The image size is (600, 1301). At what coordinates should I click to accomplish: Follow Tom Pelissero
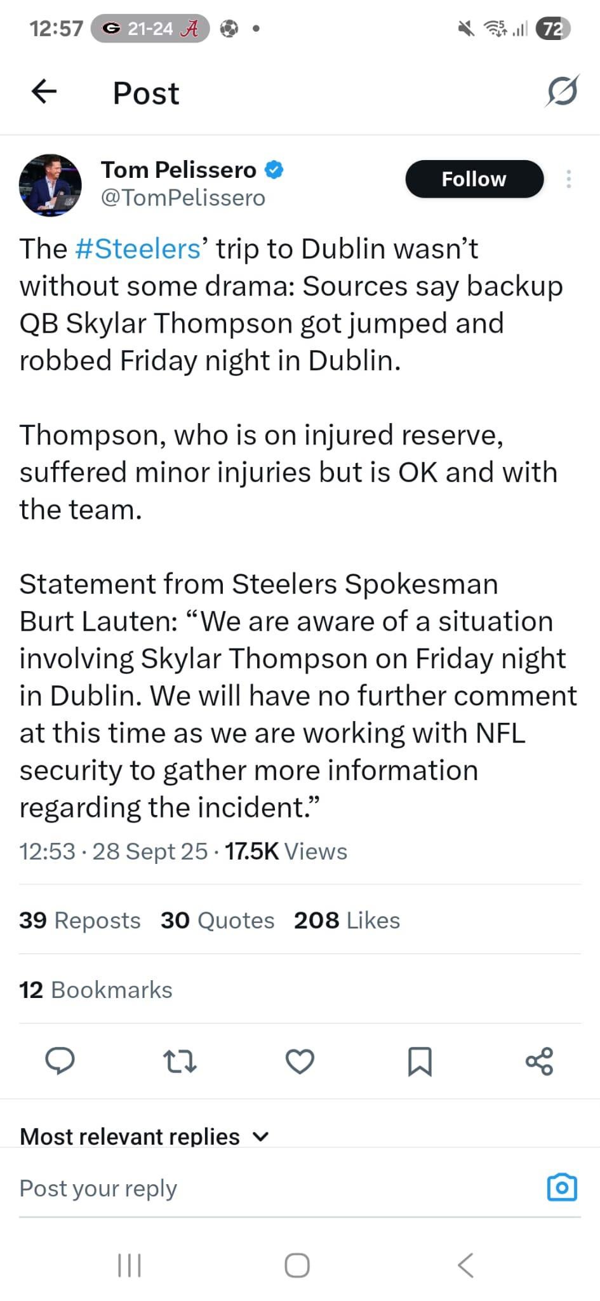[x=474, y=179]
